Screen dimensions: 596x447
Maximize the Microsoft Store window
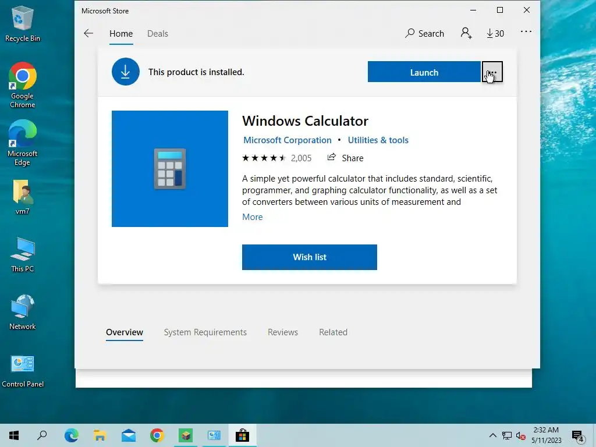tap(500, 10)
